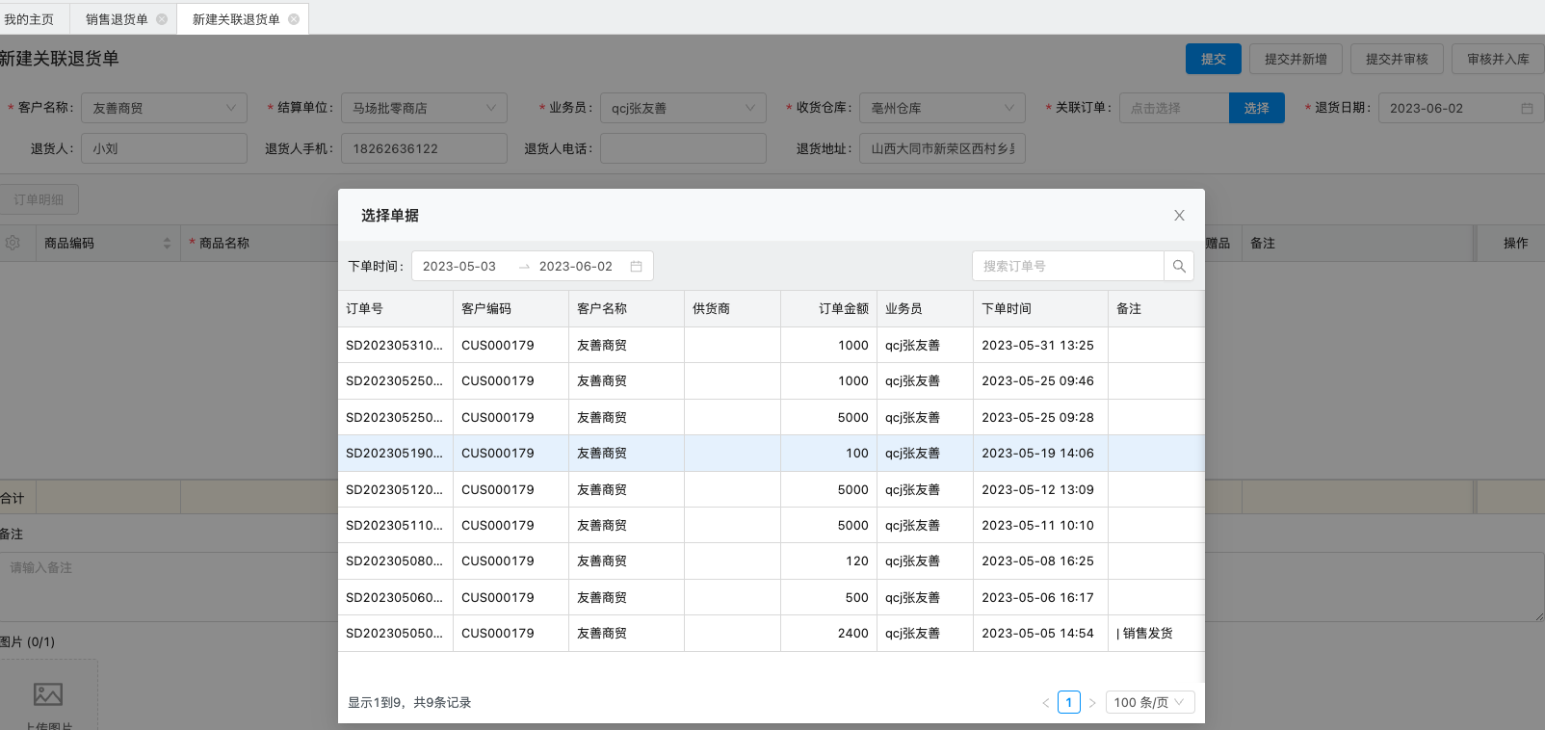Screen dimensions: 1545x730
Task: Select order row dated 2023-05-12 13:09
Action: click(x=771, y=489)
